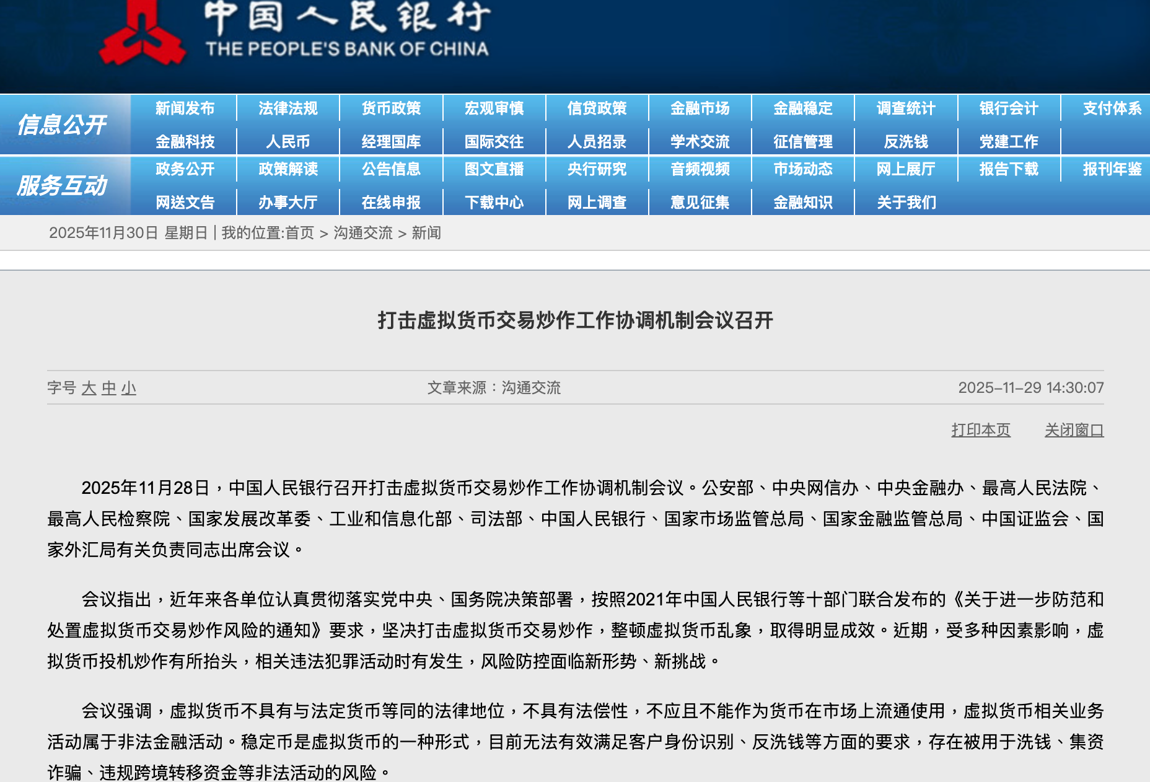
Task: Open 支付体系 navigation item
Action: pos(1112,108)
